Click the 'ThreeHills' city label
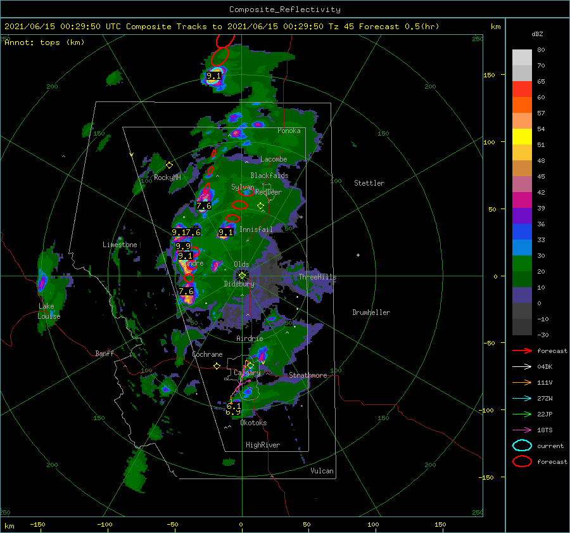The width and height of the screenshot is (570, 533). tap(317, 277)
